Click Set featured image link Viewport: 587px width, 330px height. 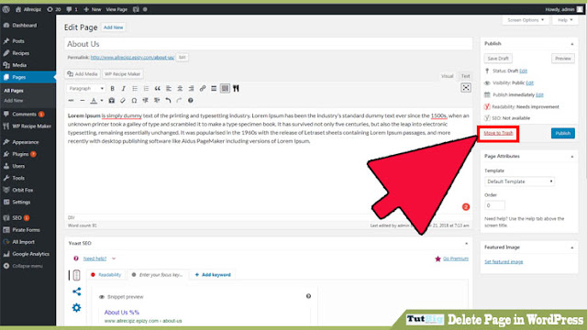pos(504,261)
